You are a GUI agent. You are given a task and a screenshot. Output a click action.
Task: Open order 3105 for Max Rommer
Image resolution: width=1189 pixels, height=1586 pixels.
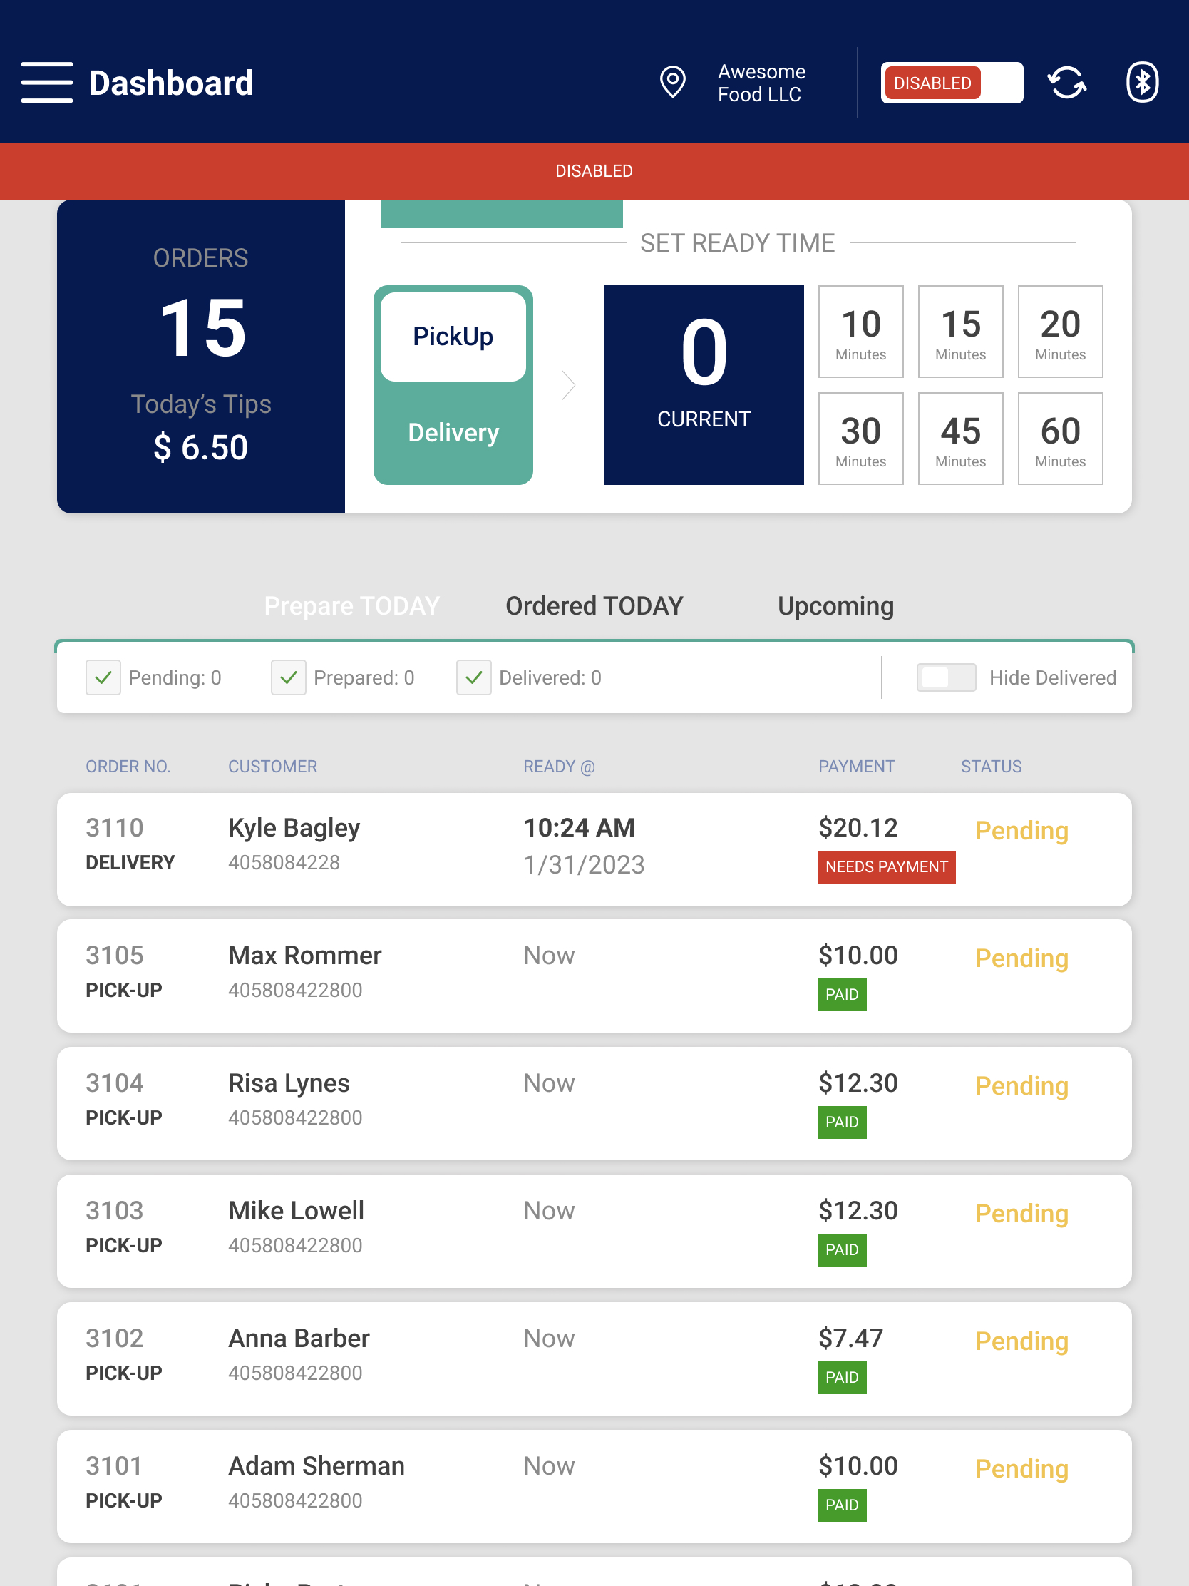coord(594,976)
